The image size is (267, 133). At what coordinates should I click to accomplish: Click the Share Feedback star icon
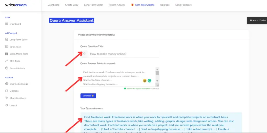point(7,98)
